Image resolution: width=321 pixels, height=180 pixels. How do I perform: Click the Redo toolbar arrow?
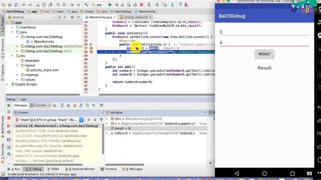(30, 4)
